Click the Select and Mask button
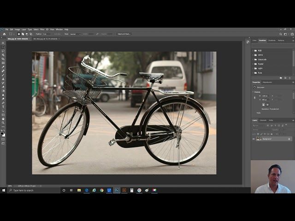This screenshot has width=295, height=221. point(124,34)
